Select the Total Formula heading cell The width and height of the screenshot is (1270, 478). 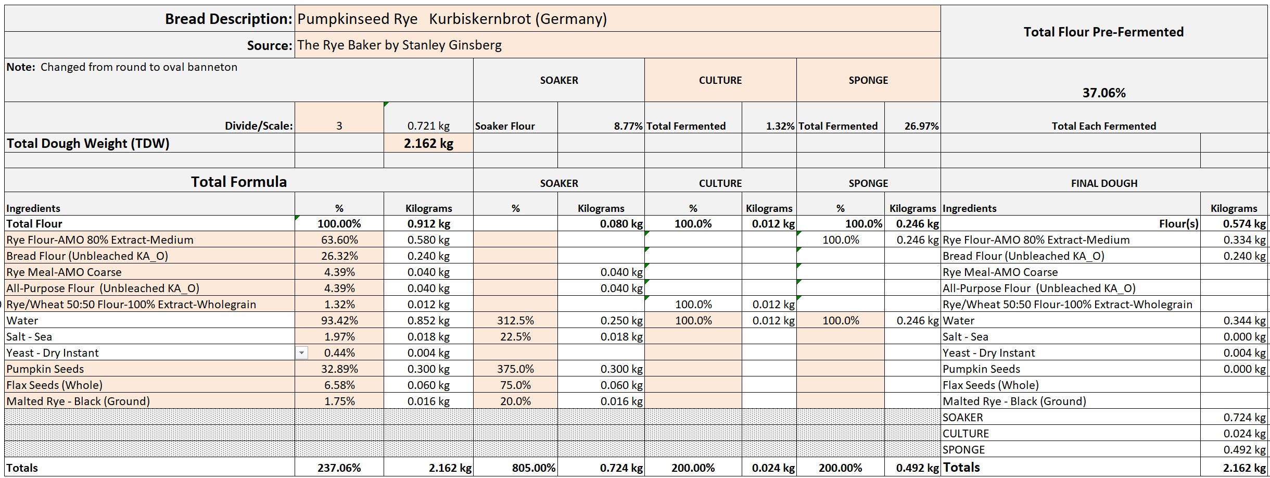tap(238, 182)
